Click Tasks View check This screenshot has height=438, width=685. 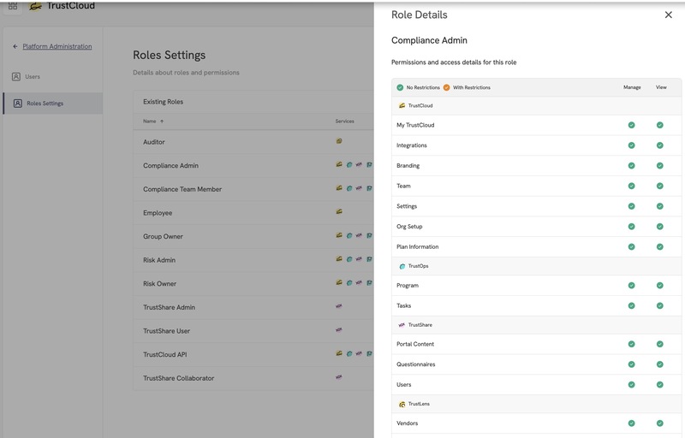click(659, 305)
